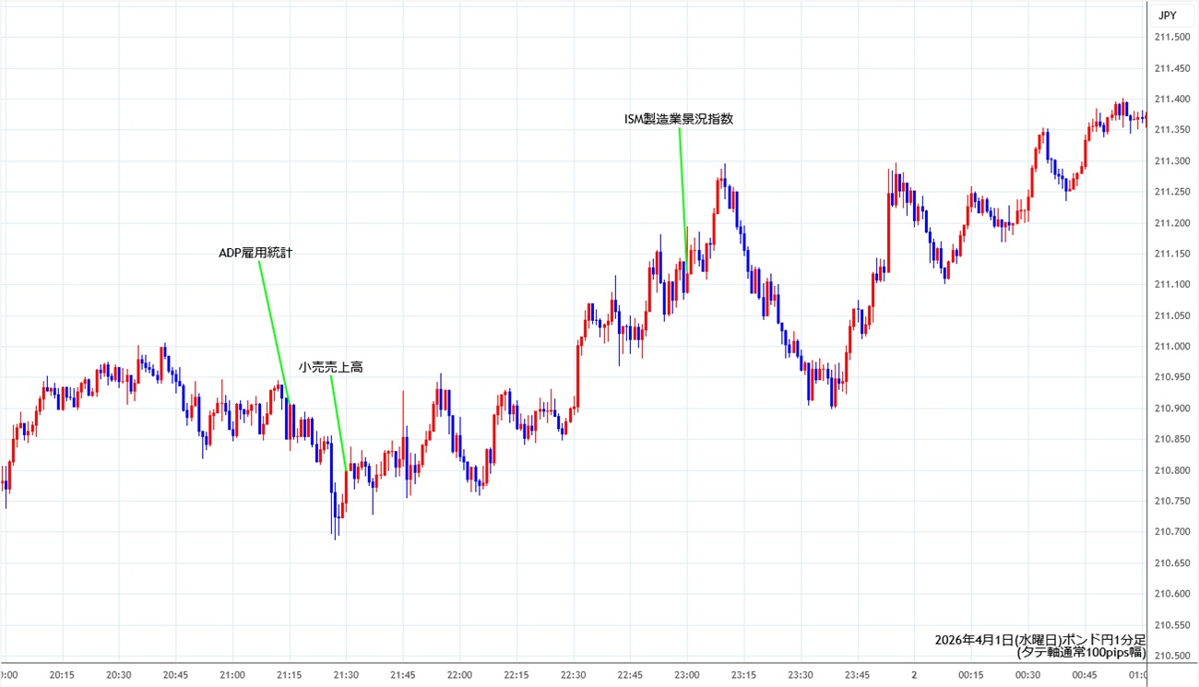Screen dimensions: 1199x687
Task: Click the 22:30 time axis label
Action: point(574,674)
